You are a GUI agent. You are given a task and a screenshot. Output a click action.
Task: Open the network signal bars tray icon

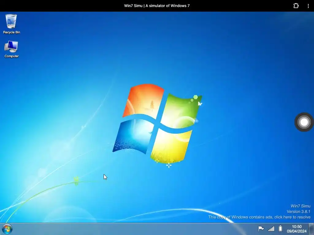(x=271, y=229)
